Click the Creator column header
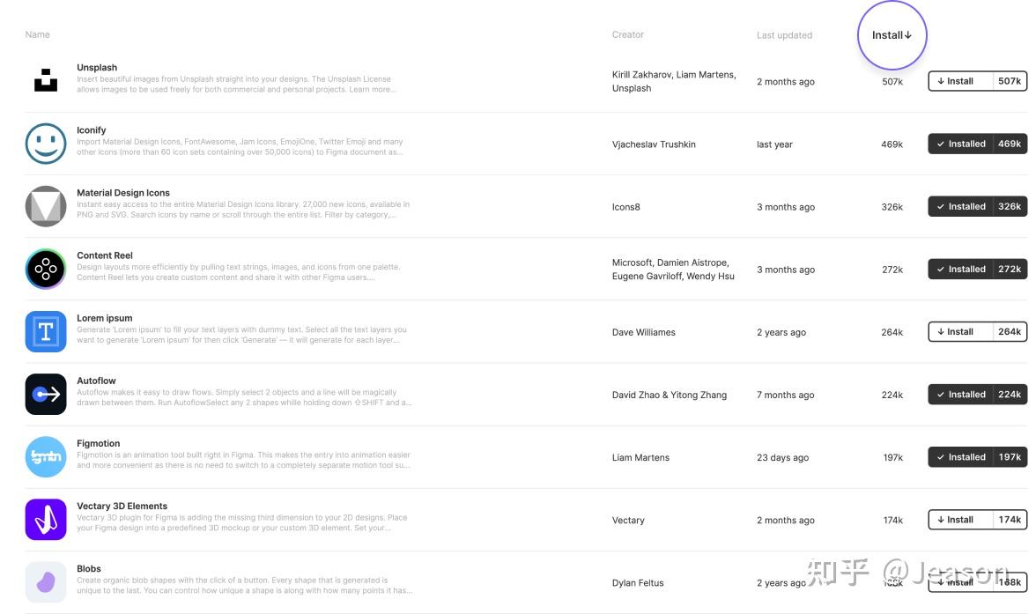This screenshot has height=614, width=1036. click(628, 34)
